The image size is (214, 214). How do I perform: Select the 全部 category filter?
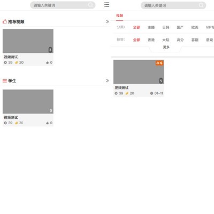point(136,27)
